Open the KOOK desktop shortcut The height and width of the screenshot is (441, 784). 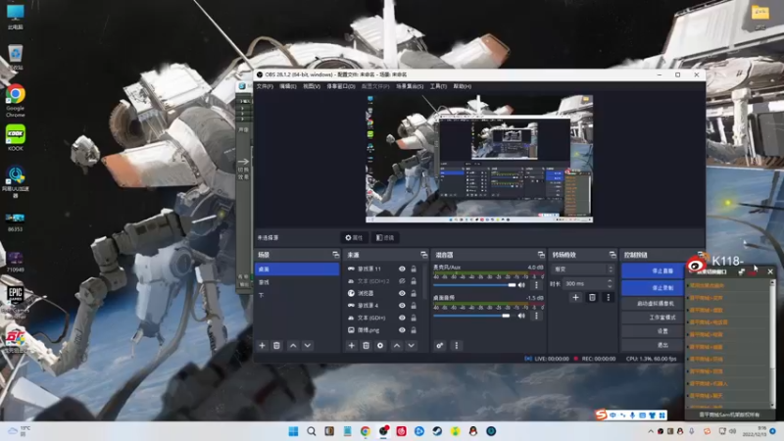[x=16, y=137]
